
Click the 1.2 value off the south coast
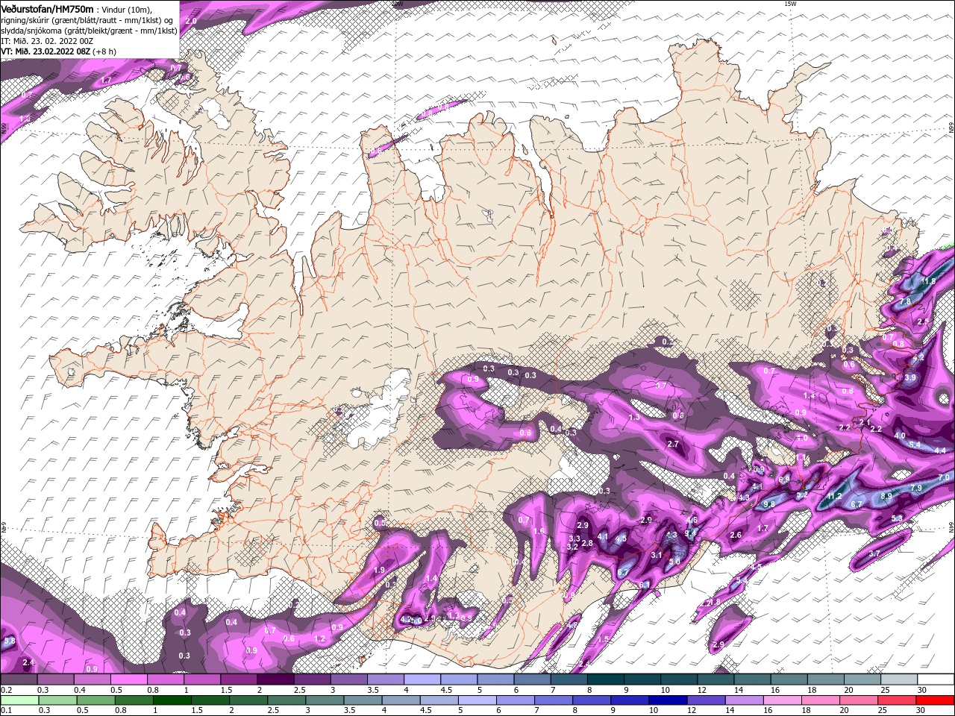(320, 639)
